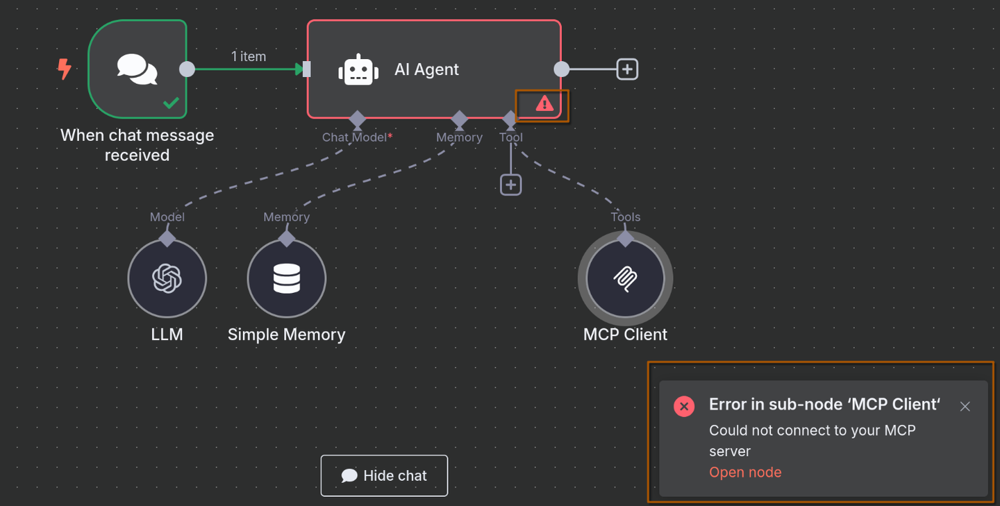Click the robot icon on AI Agent

point(358,70)
